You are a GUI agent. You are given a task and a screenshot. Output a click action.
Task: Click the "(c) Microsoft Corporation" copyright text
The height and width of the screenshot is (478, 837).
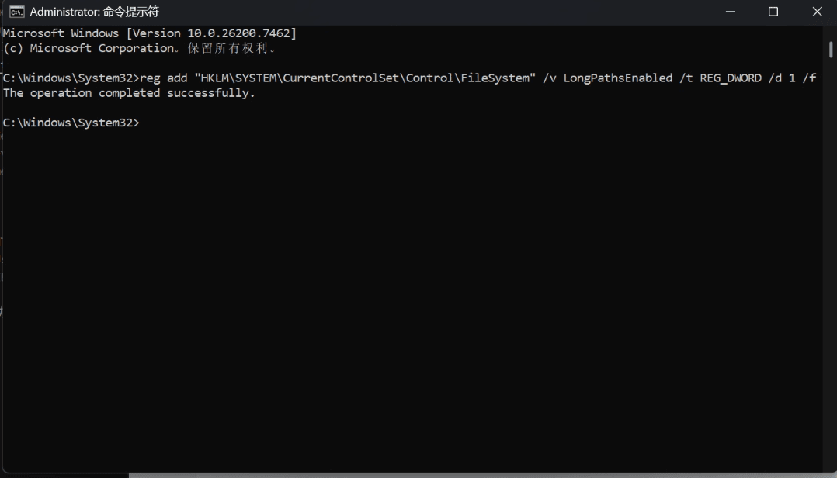click(89, 48)
